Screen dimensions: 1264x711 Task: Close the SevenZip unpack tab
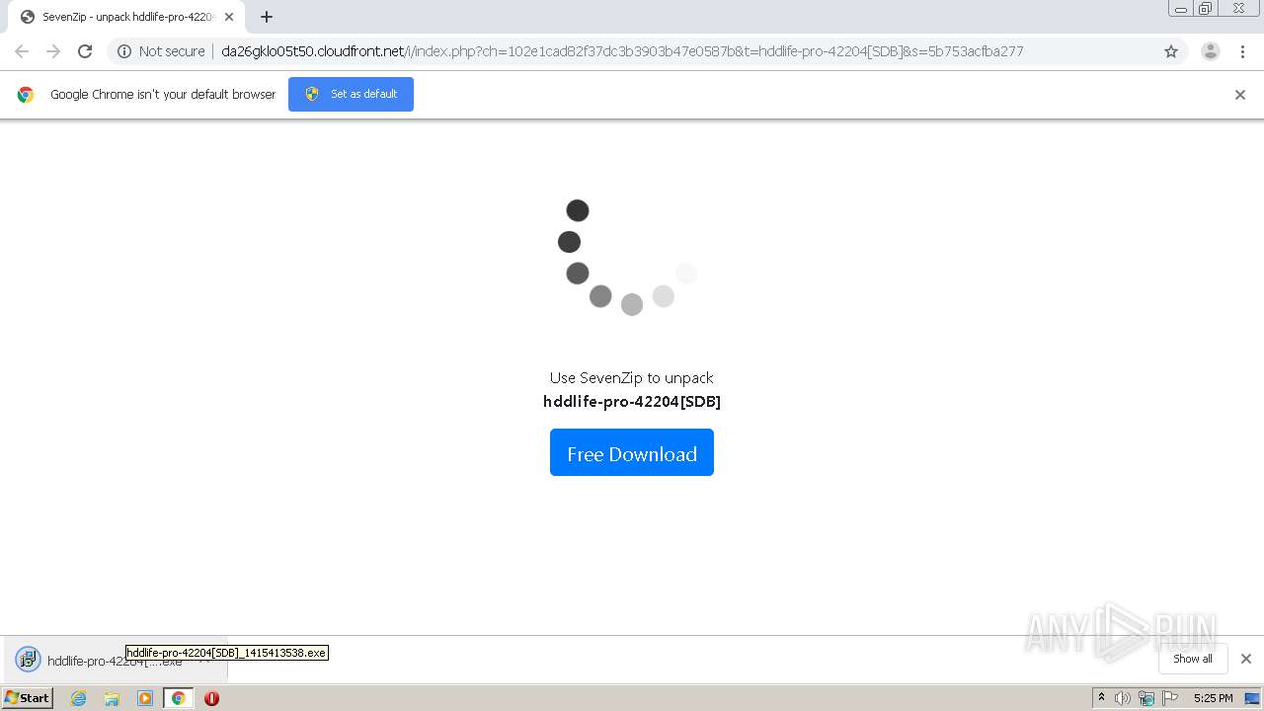pos(229,17)
